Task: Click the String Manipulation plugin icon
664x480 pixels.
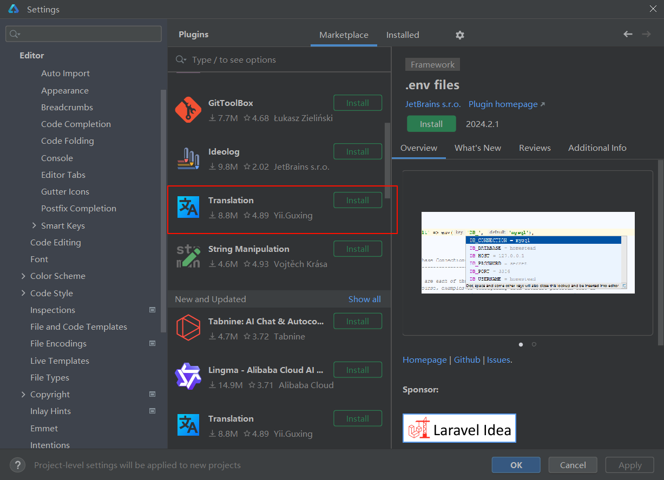Action: pos(188,256)
